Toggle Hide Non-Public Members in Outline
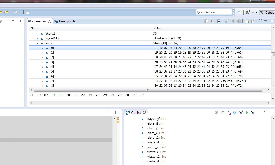The image size is (275, 165). tap(247, 113)
